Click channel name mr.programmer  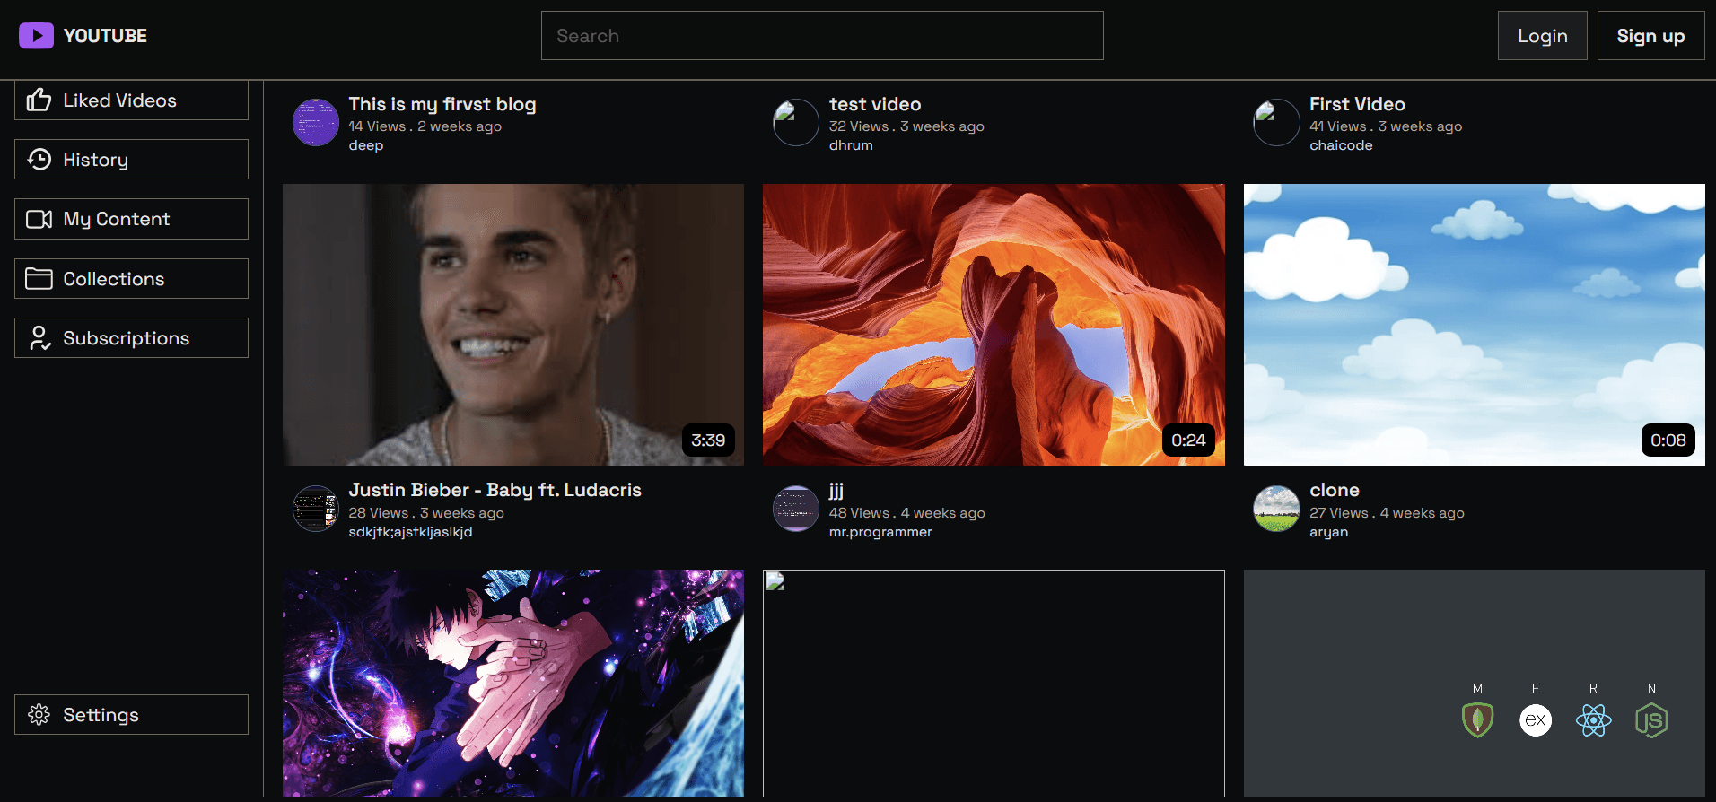click(880, 532)
